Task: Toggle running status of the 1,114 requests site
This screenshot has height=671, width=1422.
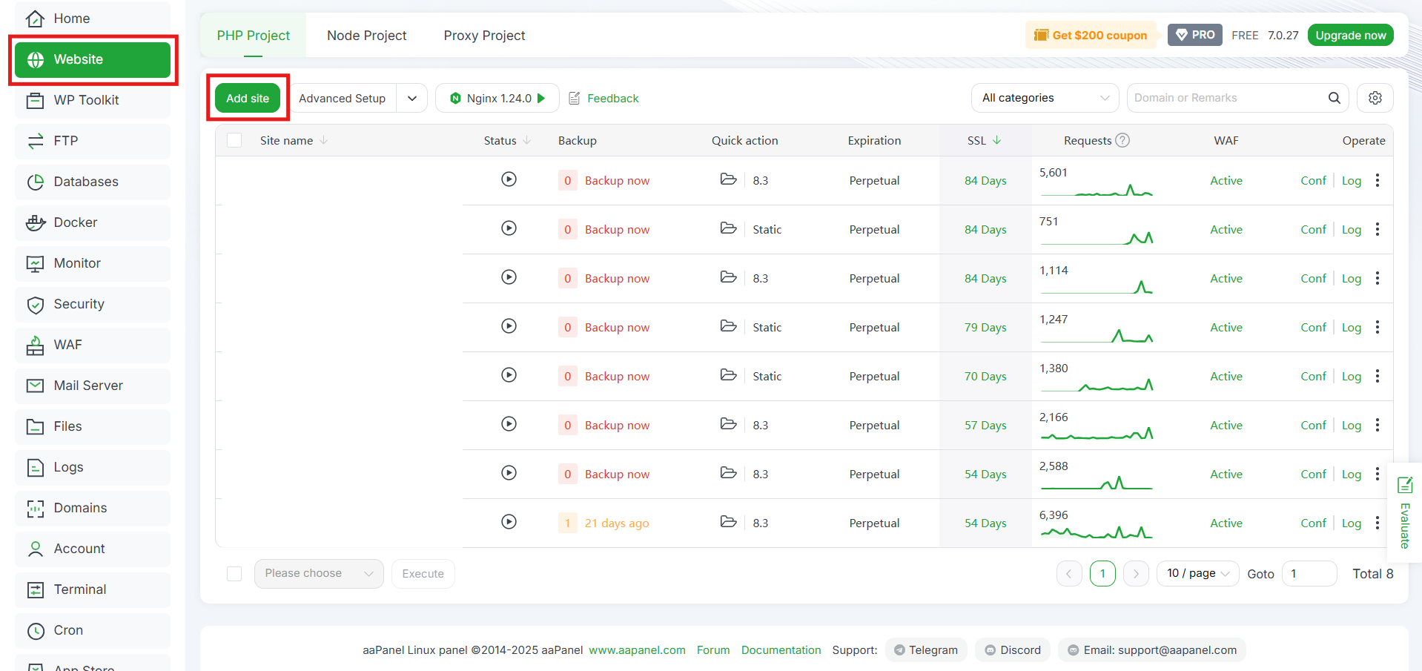Action: (509, 277)
